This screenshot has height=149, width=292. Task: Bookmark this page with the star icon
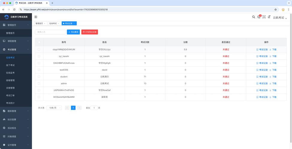click(x=276, y=10)
